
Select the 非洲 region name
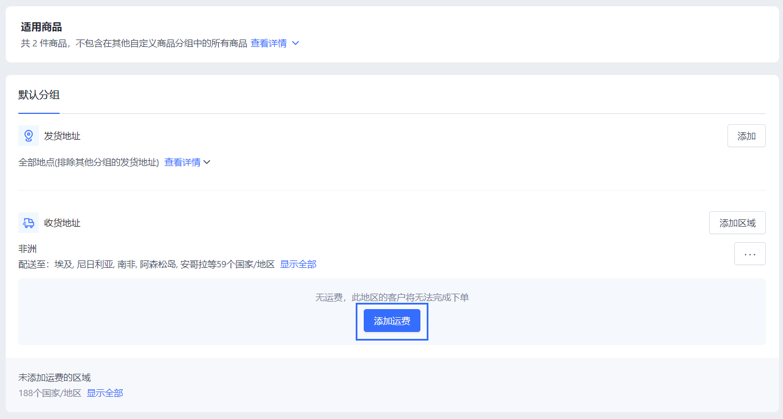pos(27,249)
